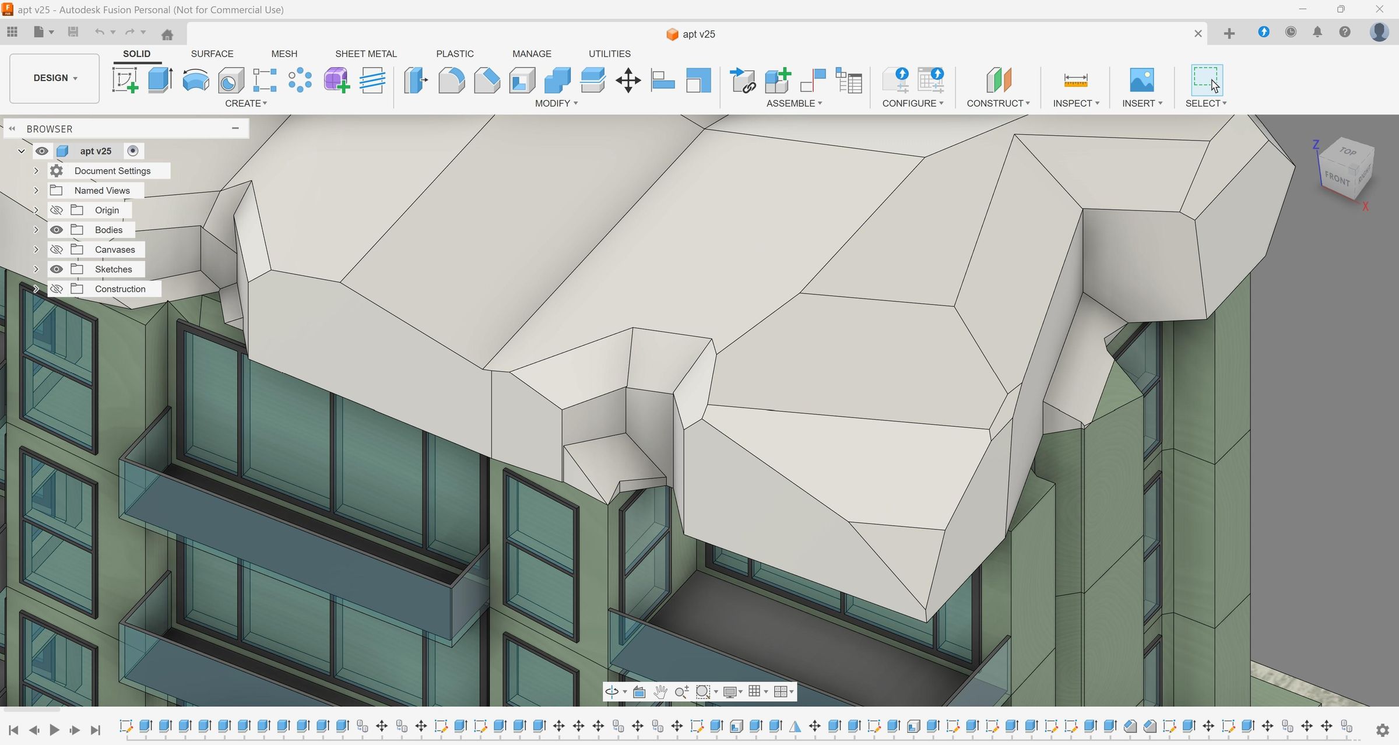1399x745 pixels.
Task: Open timeline settings gear icon
Action: tap(1382, 730)
